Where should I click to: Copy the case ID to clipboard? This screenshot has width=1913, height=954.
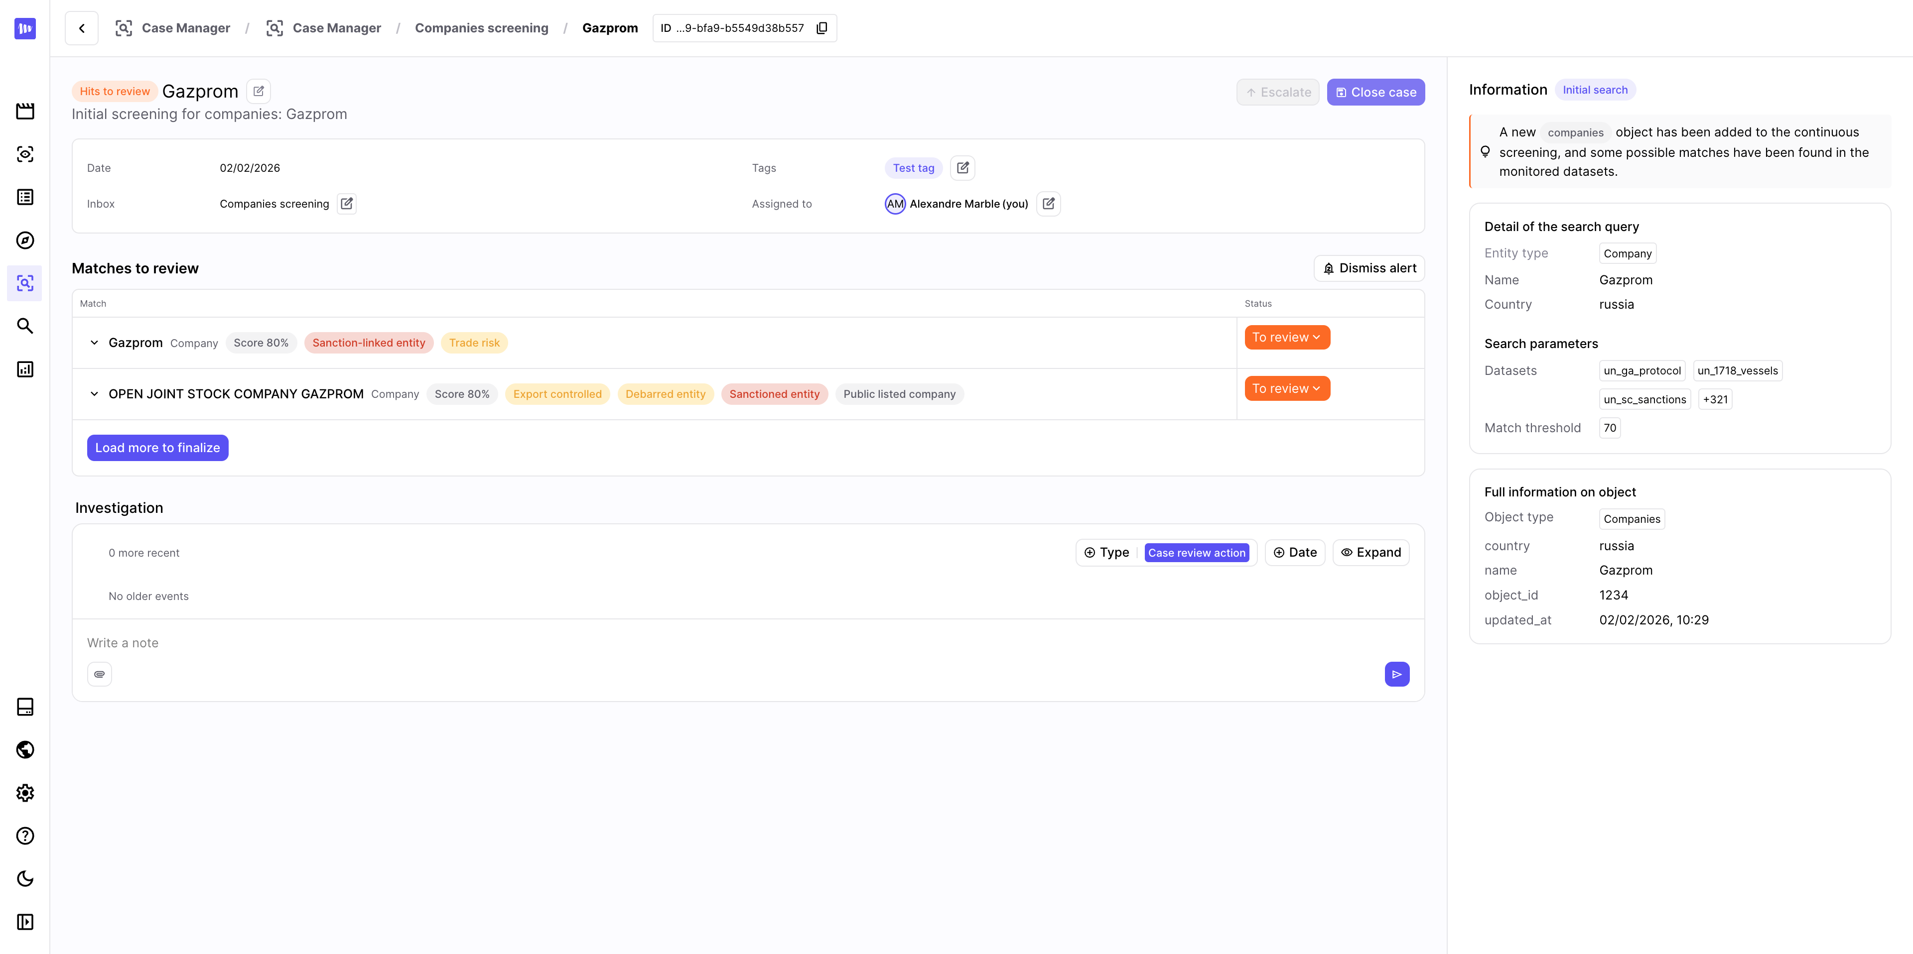821,28
